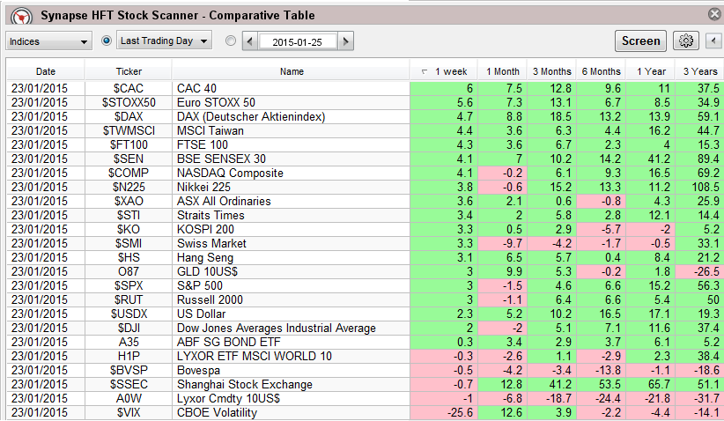Close the Comparative Table window
The width and height of the screenshot is (724, 421).
[713, 14]
